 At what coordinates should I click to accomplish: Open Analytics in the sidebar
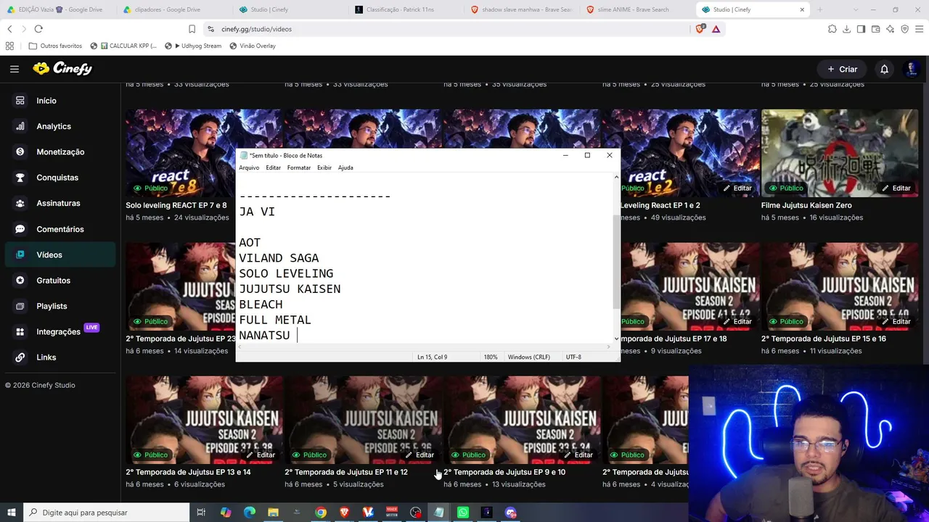pos(54,126)
